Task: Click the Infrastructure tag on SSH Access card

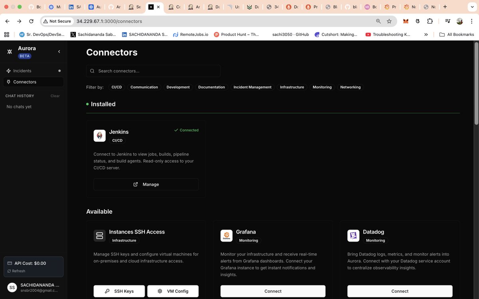Action: [124, 240]
